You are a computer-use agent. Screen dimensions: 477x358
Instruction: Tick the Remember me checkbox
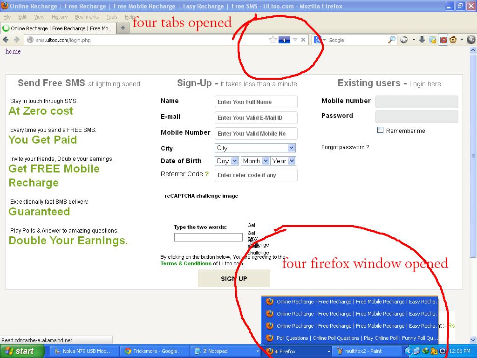[x=380, y=130]
